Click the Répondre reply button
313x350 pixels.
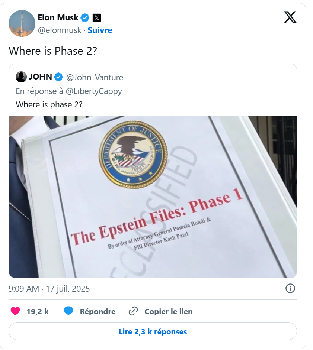point(98,312)
